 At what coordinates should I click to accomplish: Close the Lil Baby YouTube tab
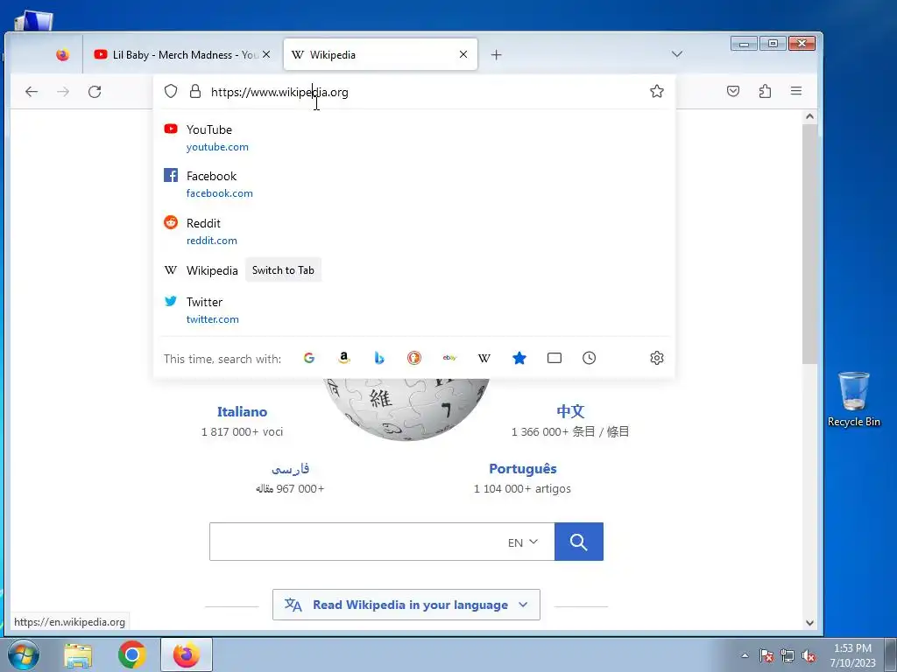click(x=266, y=55)
